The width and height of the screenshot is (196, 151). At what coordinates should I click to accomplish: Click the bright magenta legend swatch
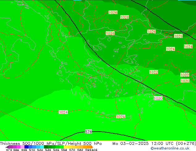click(19, 147)
